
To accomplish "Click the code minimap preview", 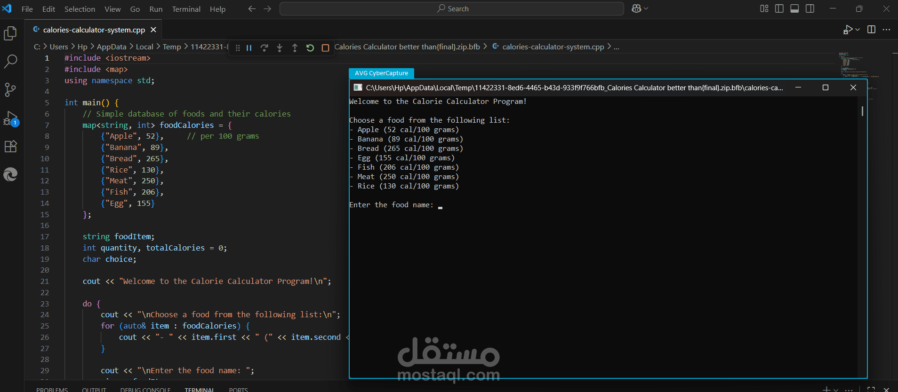I will pos(859,75).
